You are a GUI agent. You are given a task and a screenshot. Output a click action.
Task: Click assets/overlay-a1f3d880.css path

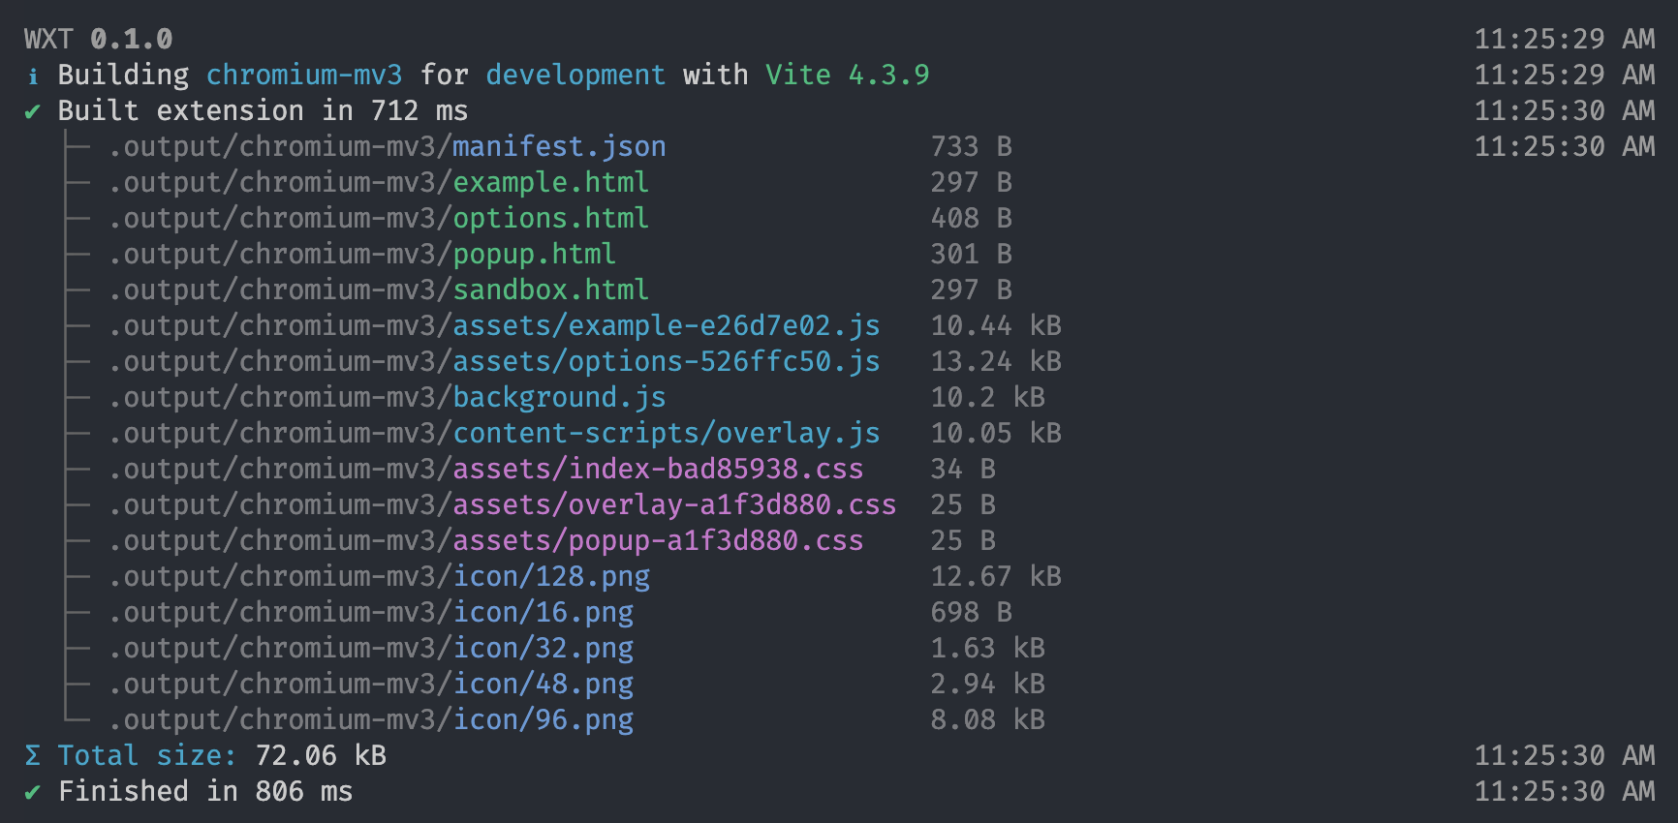[503, 504]
